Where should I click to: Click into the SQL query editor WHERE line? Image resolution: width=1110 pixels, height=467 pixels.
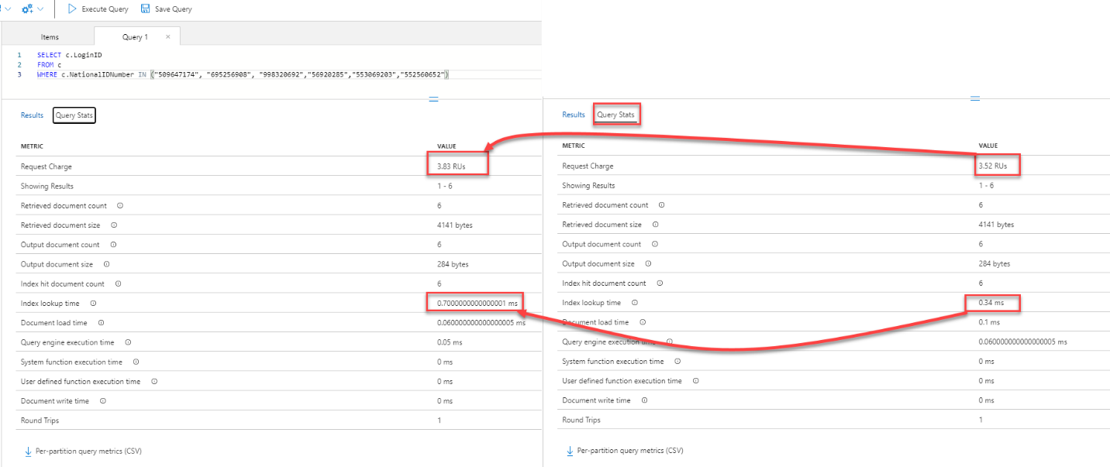[x=233, y=75]
